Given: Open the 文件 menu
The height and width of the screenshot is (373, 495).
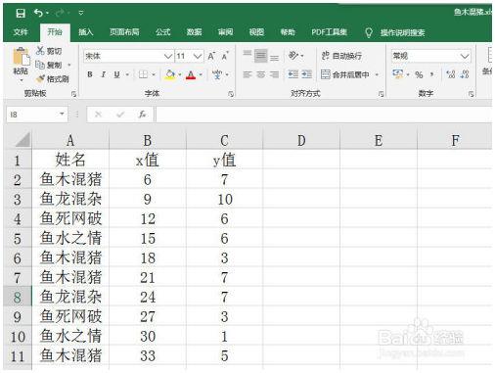Looking at the screenshot, I should [21, 32].
